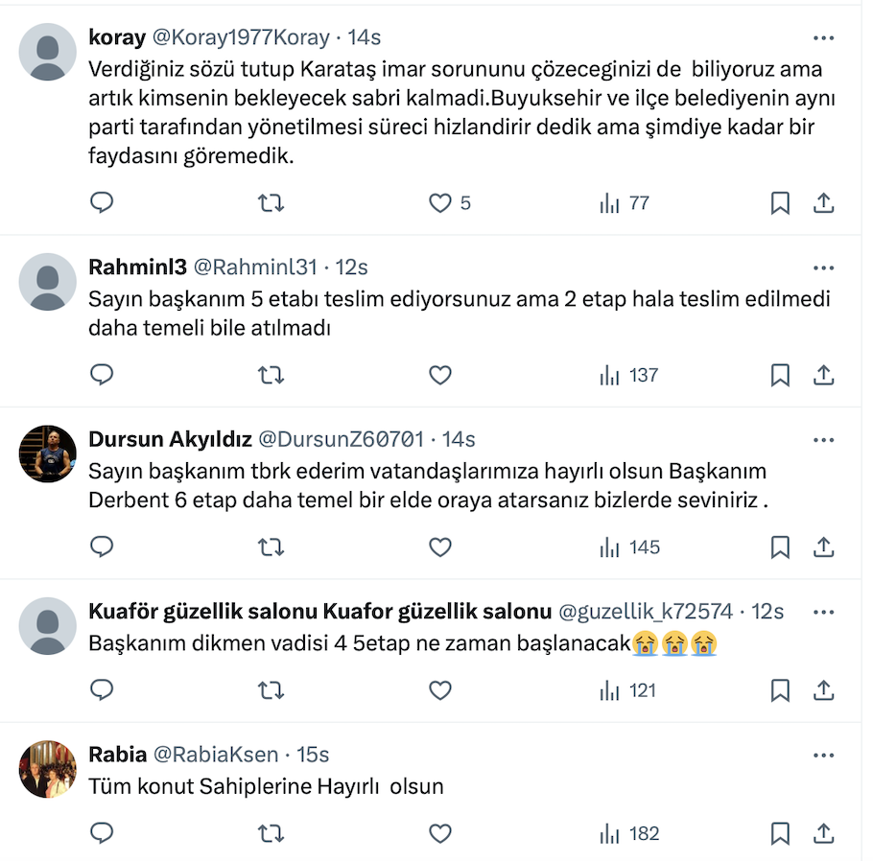
Task: Reply to koray's tweet about Karataş
Action: (x=102, y=203)
